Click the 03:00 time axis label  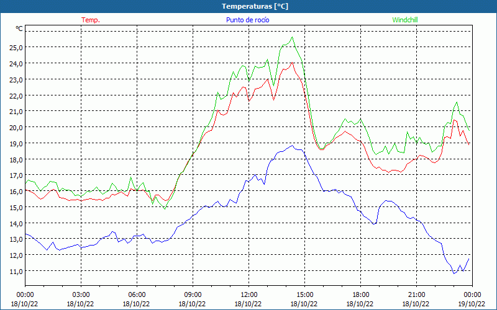(81, 295)
